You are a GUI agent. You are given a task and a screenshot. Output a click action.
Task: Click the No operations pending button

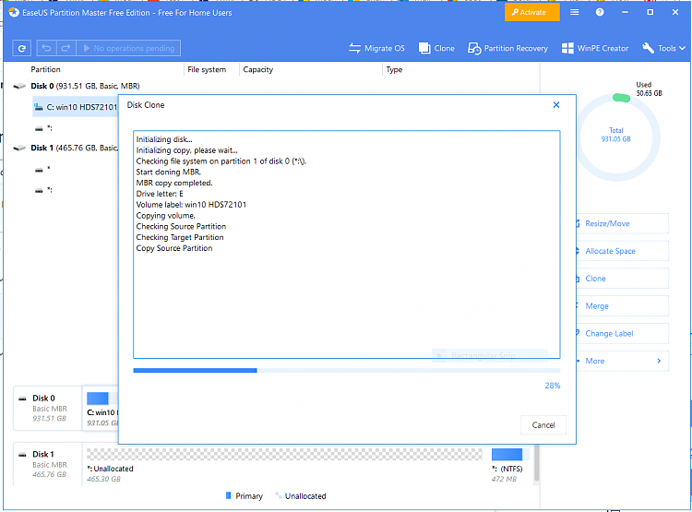[x=128, y=48]
